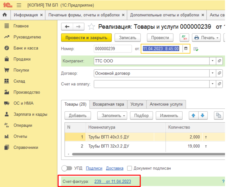Click the copy rows icon in the table toolbar
Viewport: 227px width, 187px height.
pyautogui.click(x=218, y=116)
